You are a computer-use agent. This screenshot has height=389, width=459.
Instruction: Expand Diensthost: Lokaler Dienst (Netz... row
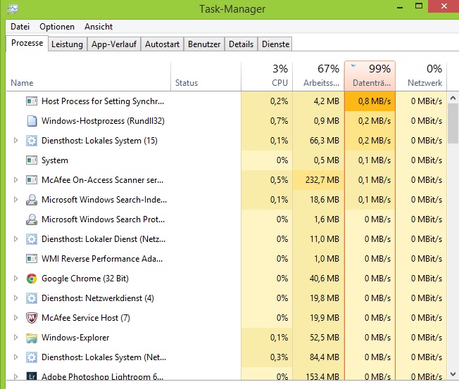15,239
